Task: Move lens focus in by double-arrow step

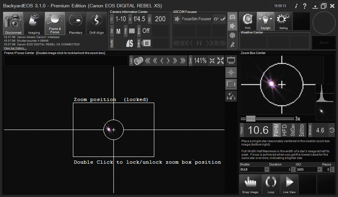Action: (155, 61)
